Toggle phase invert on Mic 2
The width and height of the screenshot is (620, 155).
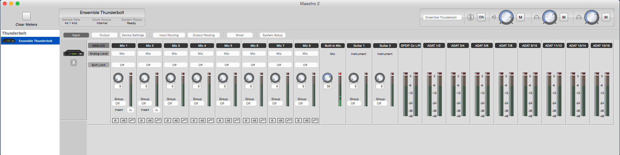(142, 121)
